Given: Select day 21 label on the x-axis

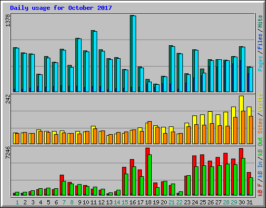Looking at the screenshot, I should 171,202.
